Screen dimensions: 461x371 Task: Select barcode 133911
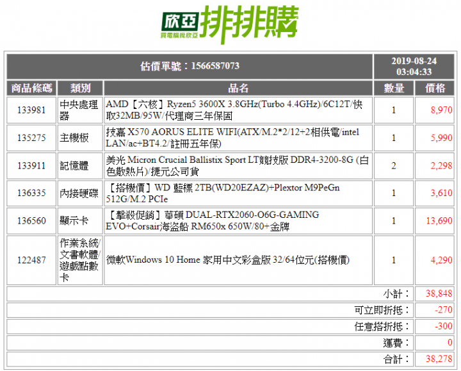(x=31, y=166)
